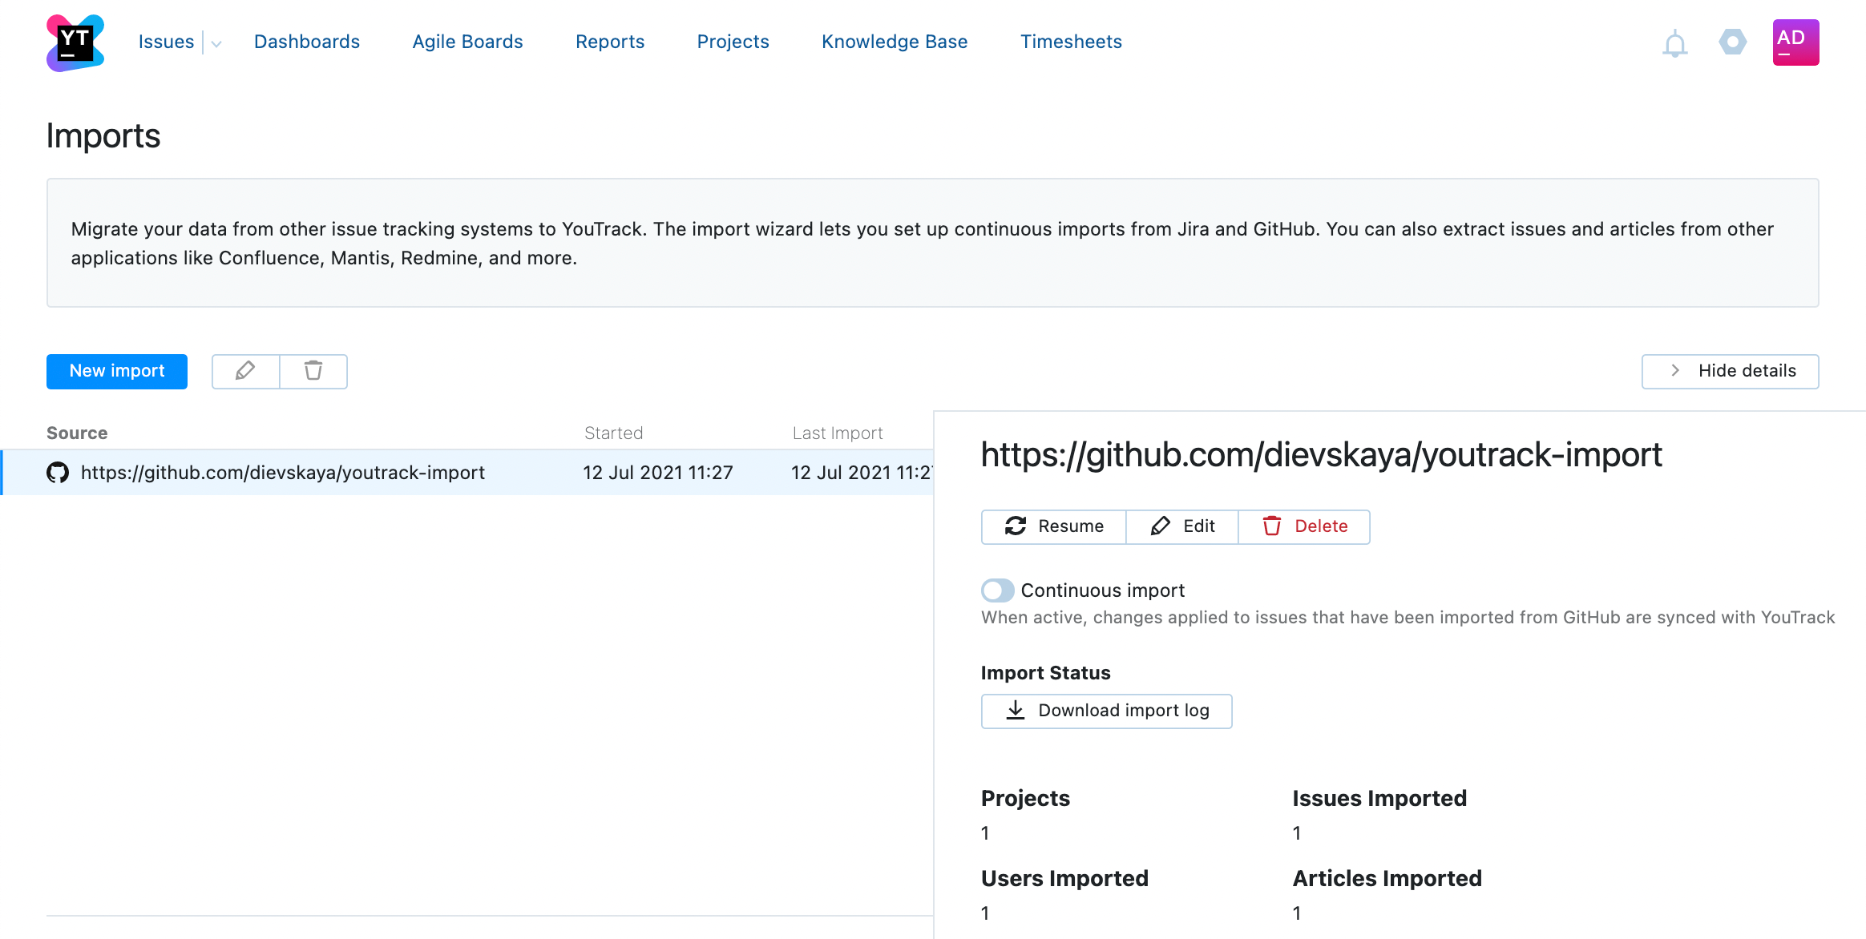Open the Reports page

[x=610, y=42]
